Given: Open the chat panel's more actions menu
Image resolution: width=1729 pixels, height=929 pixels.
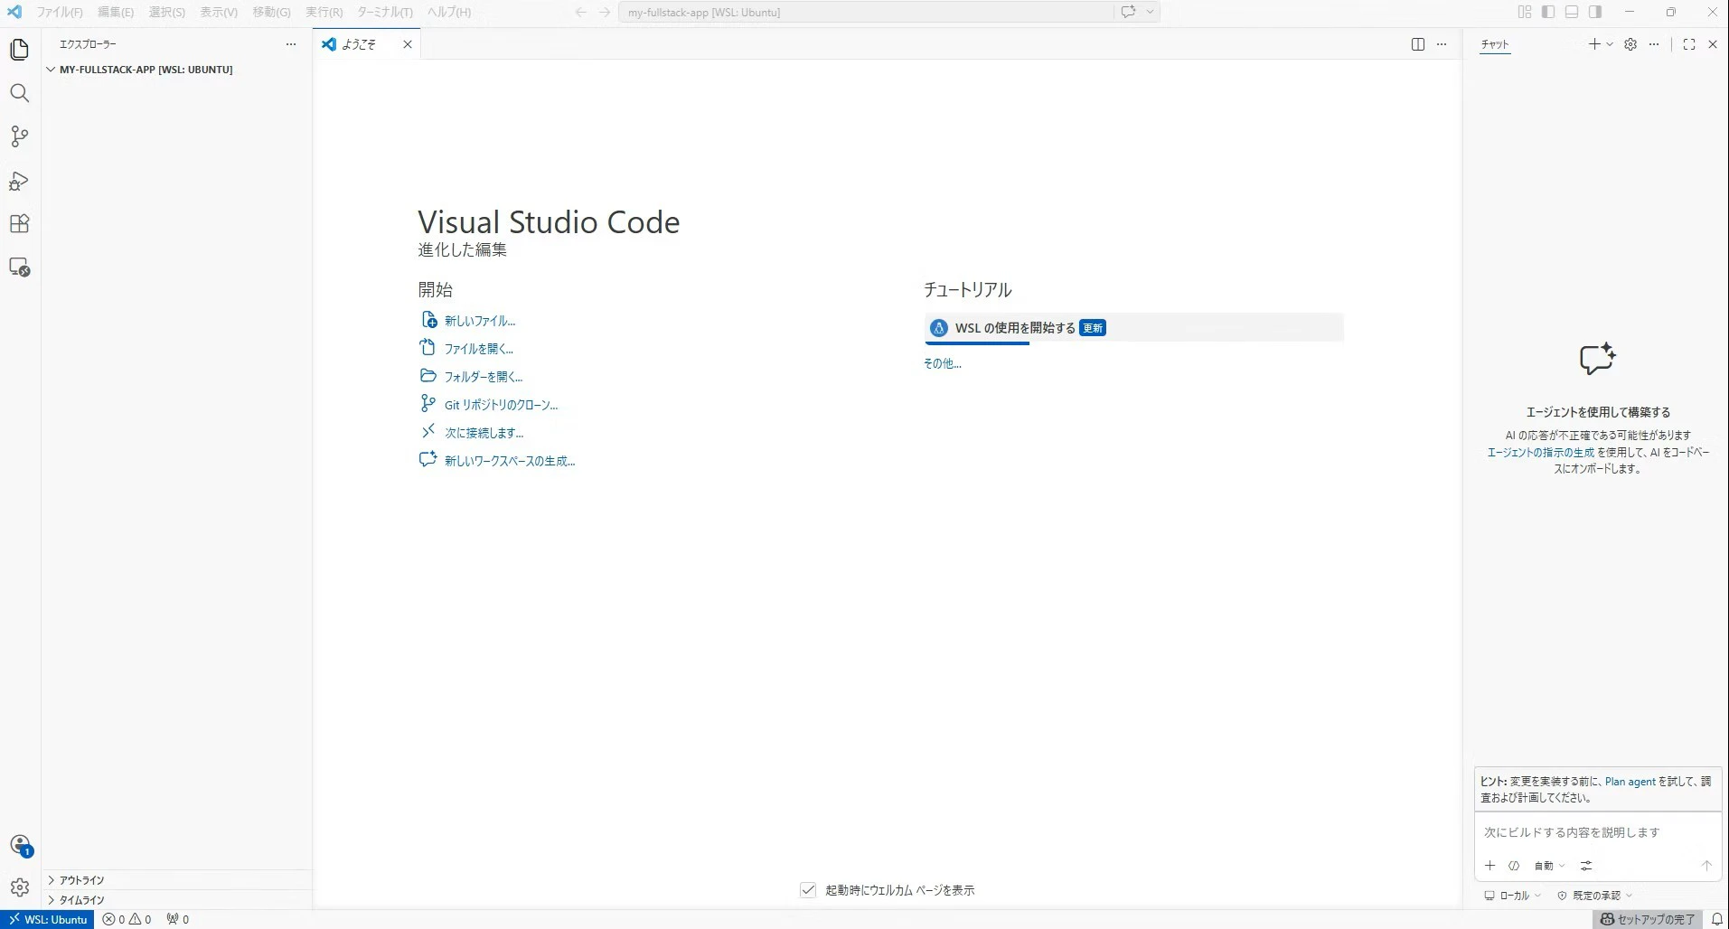Looking at the screenshot, I should click(x=1654, y=44).
